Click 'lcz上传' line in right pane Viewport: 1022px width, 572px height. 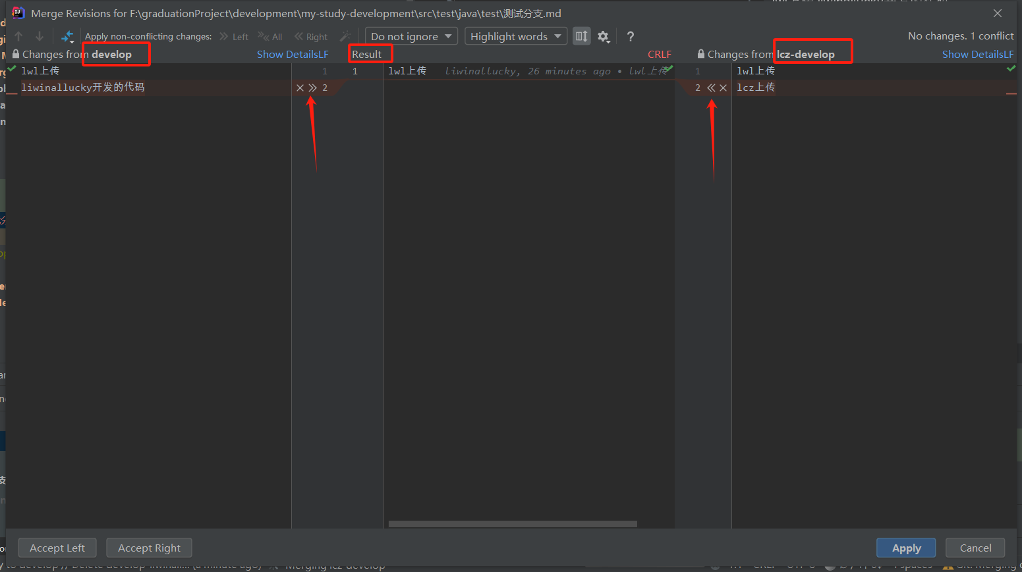point(756,88)
